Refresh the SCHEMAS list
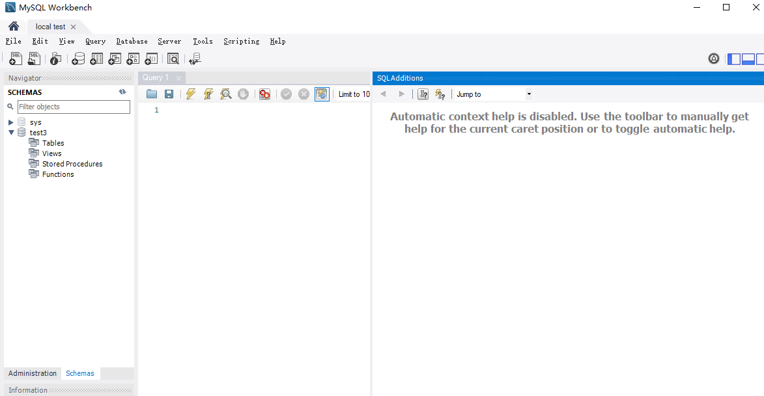The width and height of the screenshot is (764, 396). pyautogui.click(x=122, y=92)
